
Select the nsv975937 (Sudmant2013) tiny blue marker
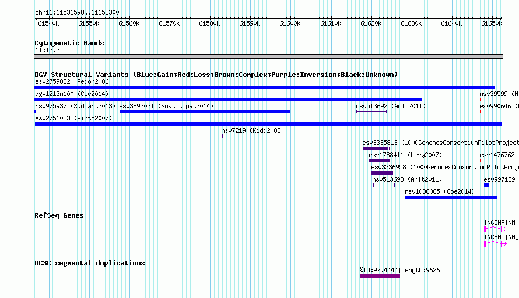pos(36,112)
